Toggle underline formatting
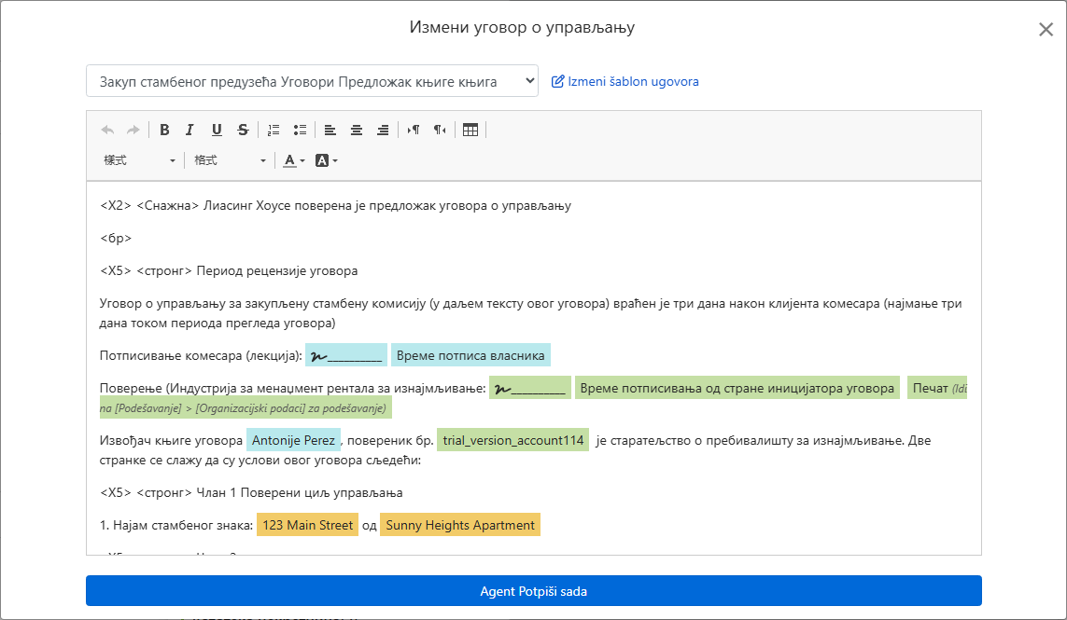Viewport: 1067px width, 620px height. (217, 130)
